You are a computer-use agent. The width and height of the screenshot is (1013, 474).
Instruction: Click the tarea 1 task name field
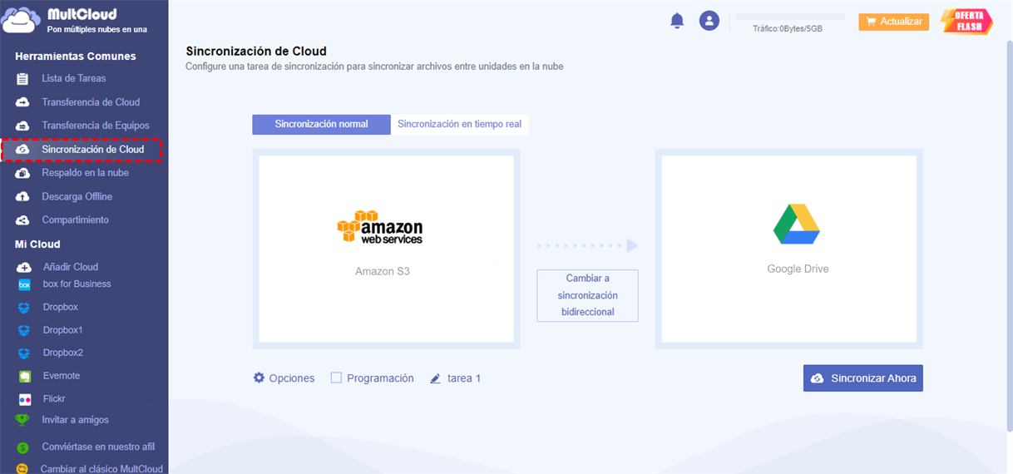pos(464,378)
